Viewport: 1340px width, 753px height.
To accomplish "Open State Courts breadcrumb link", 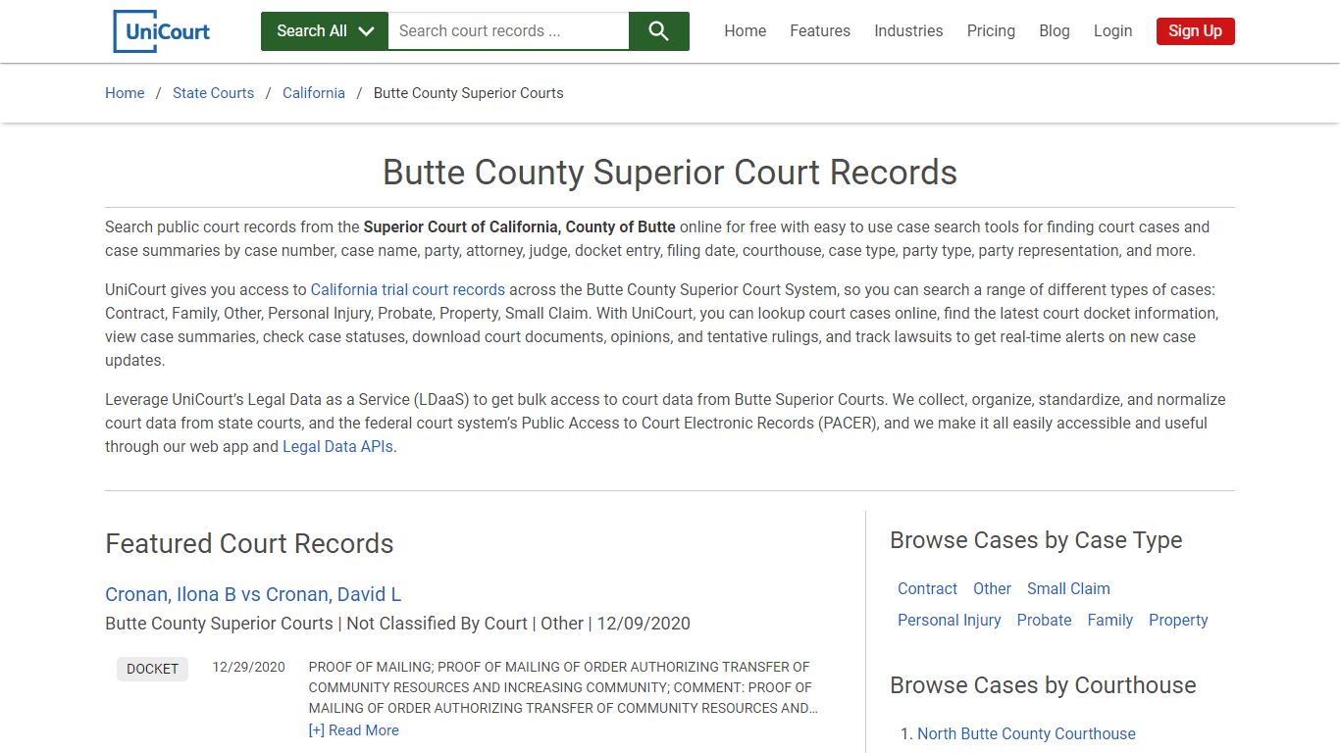I will click(x=213, y=93).
